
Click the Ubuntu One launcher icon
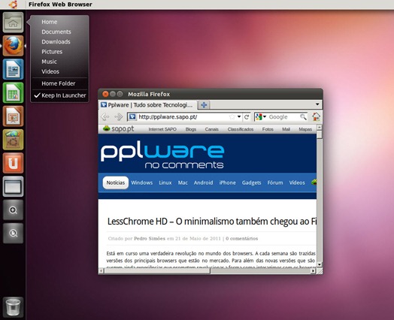(x=13, y=163)
